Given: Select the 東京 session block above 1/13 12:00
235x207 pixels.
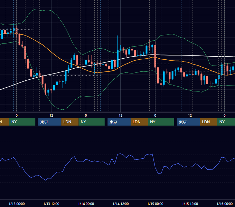Looking at the screenshot, I should pos(50,122).
